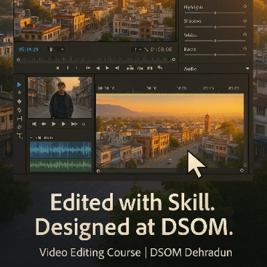Screen dimensions: 267x267
Task: Select the small blob-shaped tool under the Selection arrow
Action: 19,92
